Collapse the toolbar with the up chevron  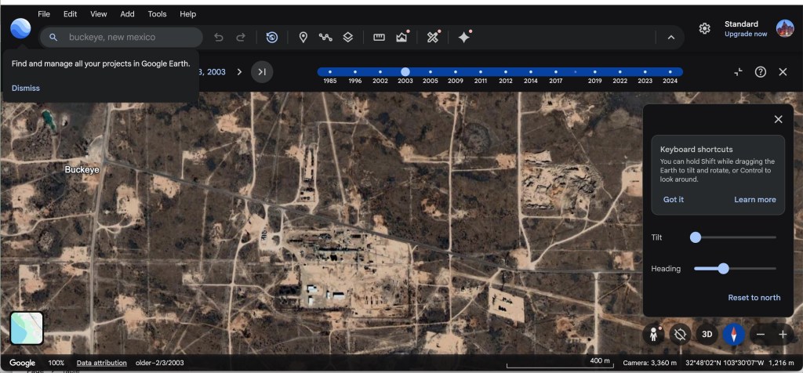pos(671,37)
